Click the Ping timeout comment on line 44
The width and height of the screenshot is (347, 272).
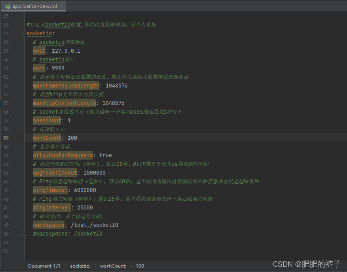pyautogui.click(x=146, y=181)
